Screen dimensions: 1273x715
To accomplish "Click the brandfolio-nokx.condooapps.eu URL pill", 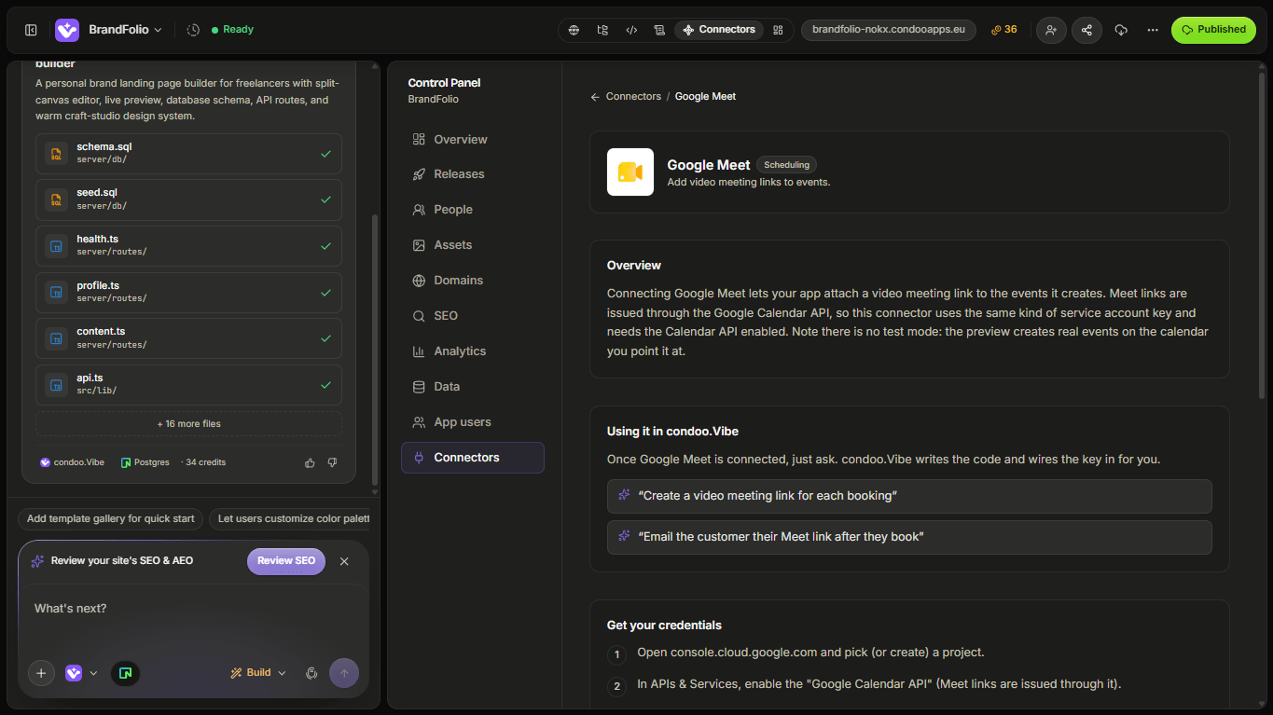I will (889, 30).
